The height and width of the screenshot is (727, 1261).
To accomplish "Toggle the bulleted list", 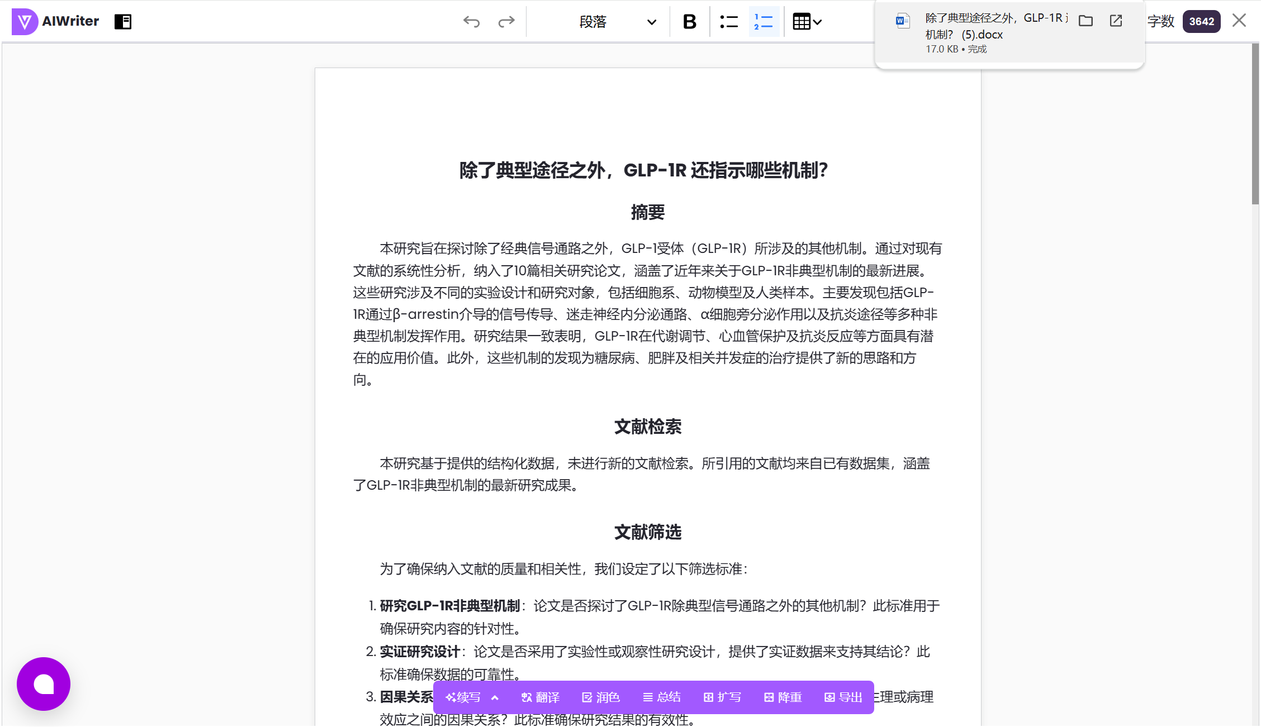I will click(728, 21).
